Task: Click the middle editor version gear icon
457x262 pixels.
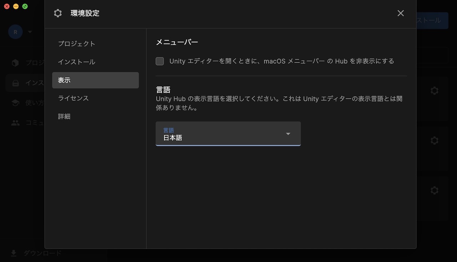Action: coord(434,140)
